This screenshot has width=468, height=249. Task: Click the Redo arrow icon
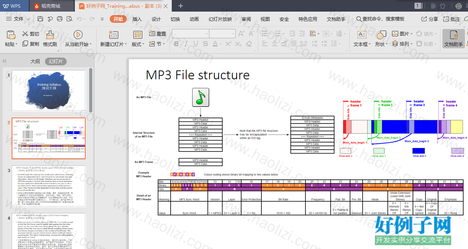point(92,19)
